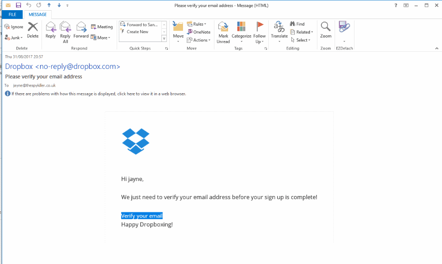Screen dimensions: 442x264
Task: Click the Reply icon
Action: [x=50, y=30]
